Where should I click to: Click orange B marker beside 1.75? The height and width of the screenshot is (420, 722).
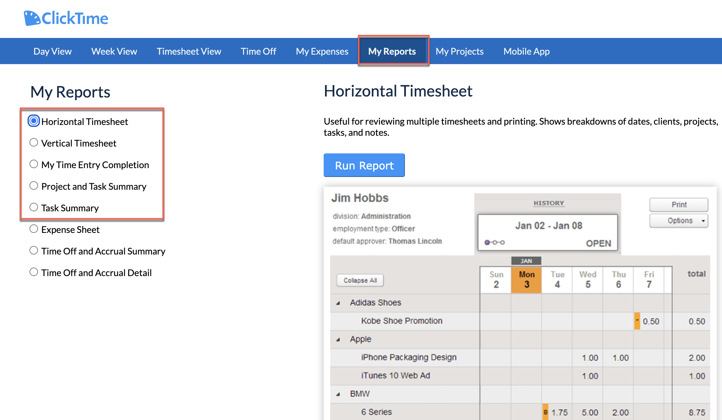tap(545, 412)
